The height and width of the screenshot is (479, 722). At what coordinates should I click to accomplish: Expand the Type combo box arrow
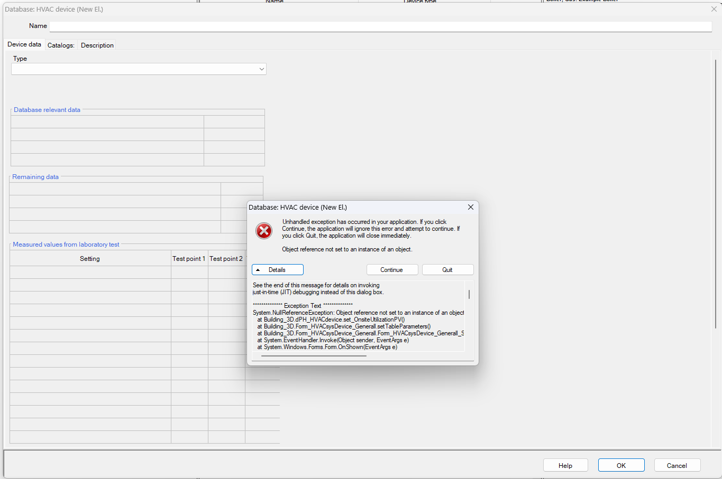[261, 69]
